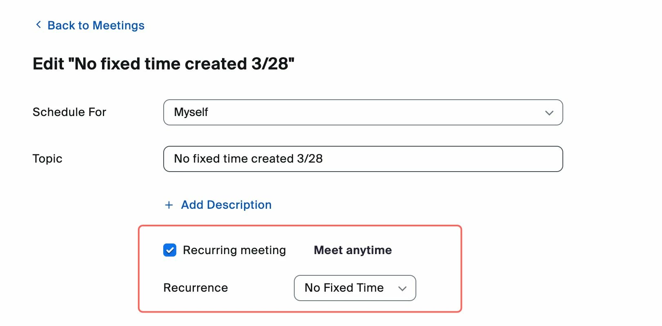This screenshot has width=662, height=326.
Task: Toggle recurrence via Recurring meeting label
Action: point(234,250)
